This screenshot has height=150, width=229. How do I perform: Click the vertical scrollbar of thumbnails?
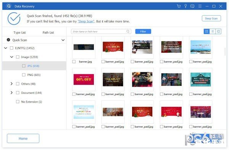pyautogui.click(x=225, y=52)
